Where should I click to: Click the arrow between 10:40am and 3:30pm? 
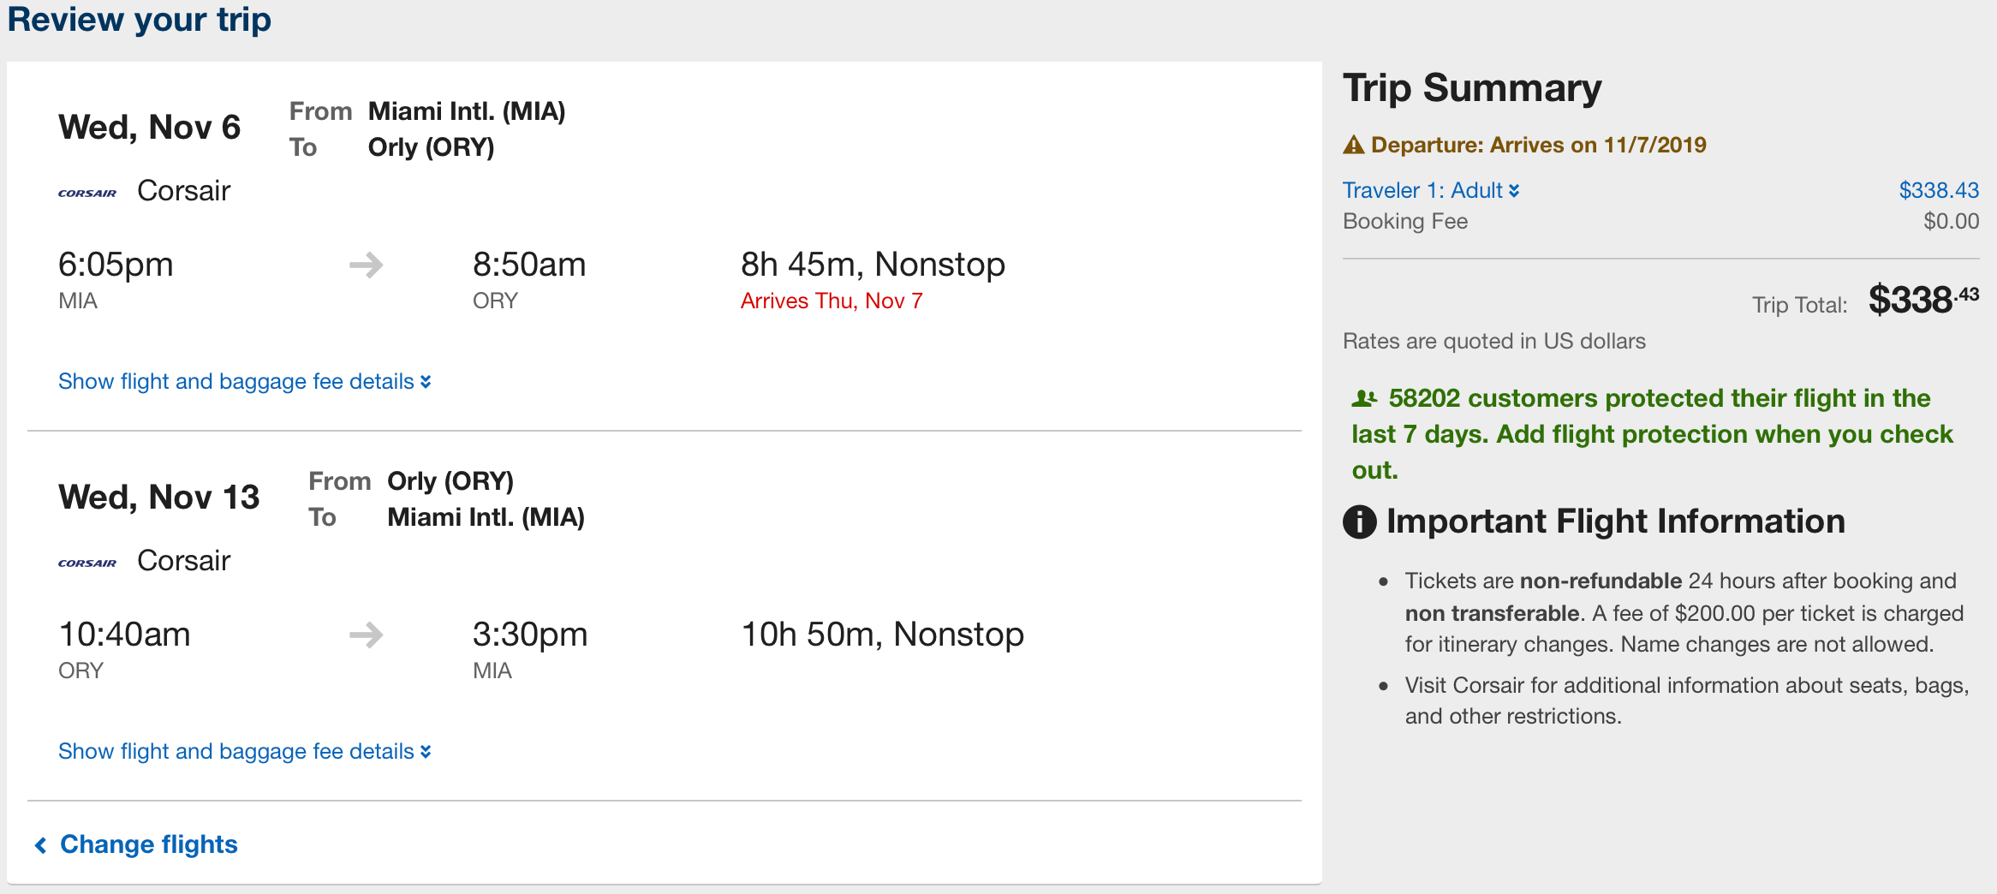coord(367,635)
